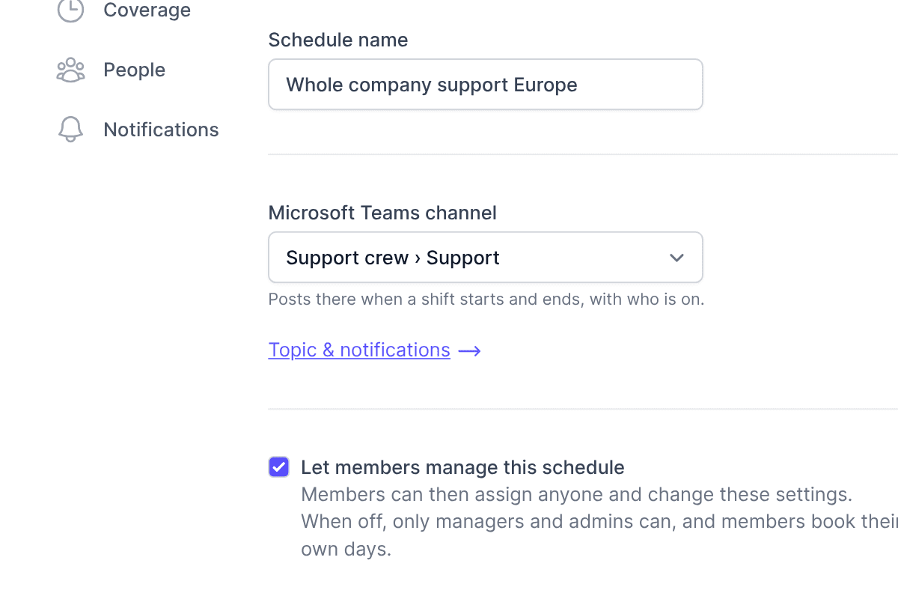
Task: Click the arrow beside Topic & notifications
Action: [469, 350]
